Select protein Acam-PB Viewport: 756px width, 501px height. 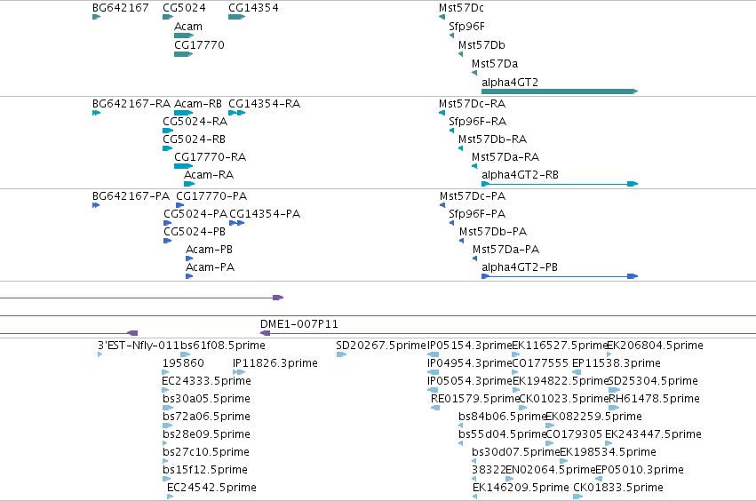coord(209,250)
